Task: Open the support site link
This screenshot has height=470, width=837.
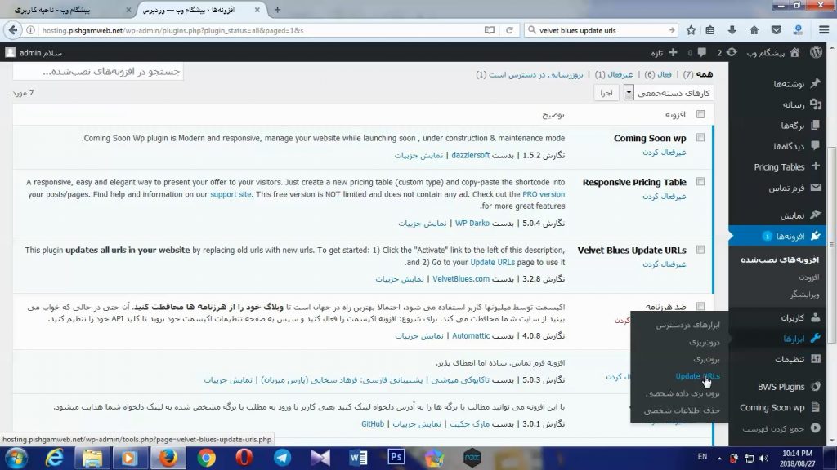Action: 231,194
